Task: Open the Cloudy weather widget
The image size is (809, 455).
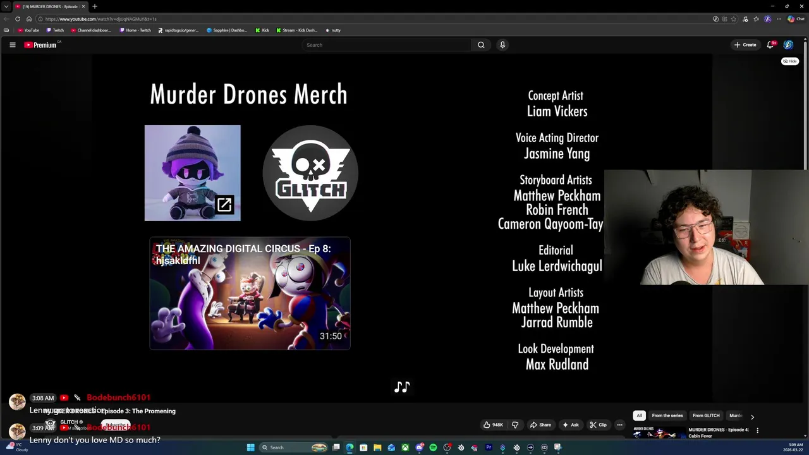Action: point(17,447)
